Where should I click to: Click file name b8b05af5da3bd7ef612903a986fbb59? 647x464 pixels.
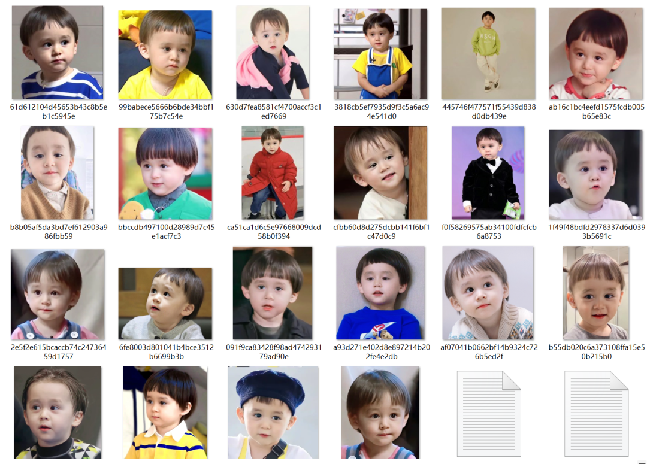[x=59, y=232]
